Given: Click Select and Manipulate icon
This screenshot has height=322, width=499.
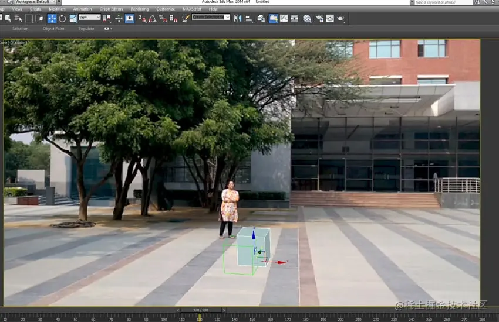Looking at the screenshot, I should point(119,18).
